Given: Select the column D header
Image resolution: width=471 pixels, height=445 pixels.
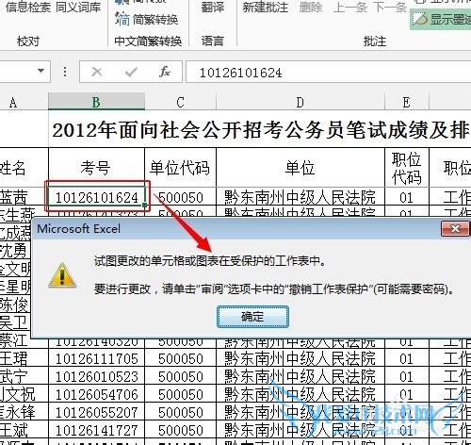Looking at the screenshot, I should 300,102.
